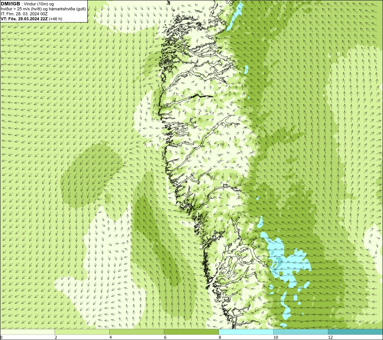Select the light green 2–4 m/s scale segment

click(x=82, y=332)
